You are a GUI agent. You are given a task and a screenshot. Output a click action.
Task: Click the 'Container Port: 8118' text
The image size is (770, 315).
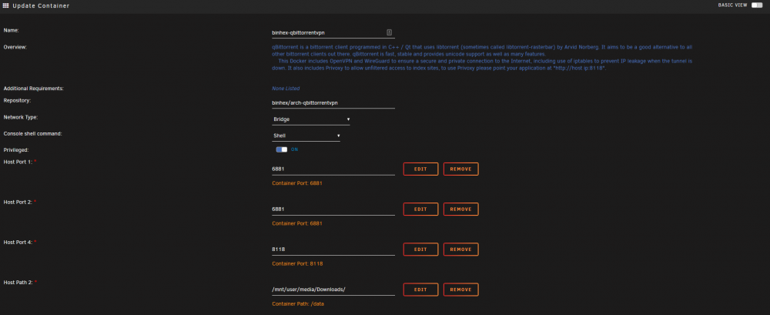[x=297, y=264]
